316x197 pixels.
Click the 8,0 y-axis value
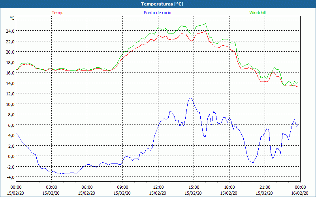pos(11,115)
